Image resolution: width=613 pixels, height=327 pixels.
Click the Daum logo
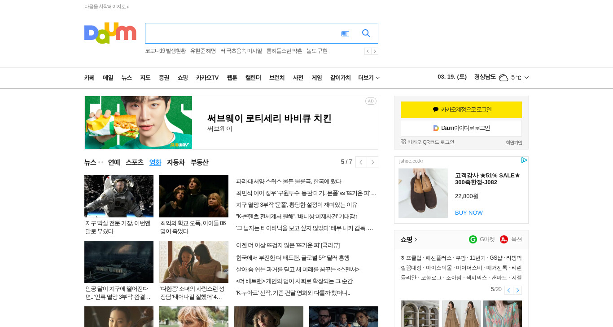[110, 33]
